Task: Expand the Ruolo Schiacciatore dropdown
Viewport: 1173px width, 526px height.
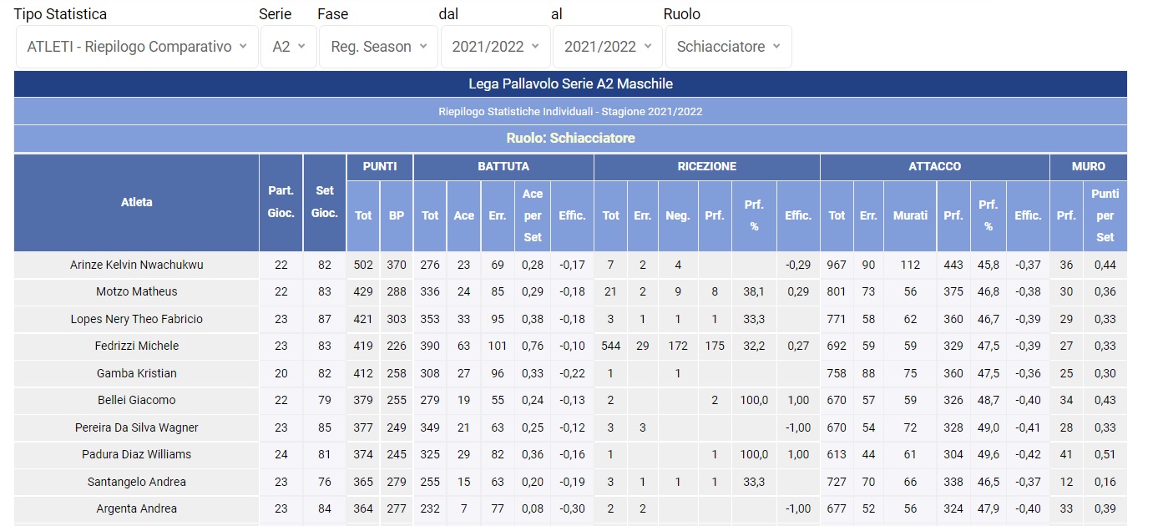Action: pyautogui.click(x=728, y=47)
